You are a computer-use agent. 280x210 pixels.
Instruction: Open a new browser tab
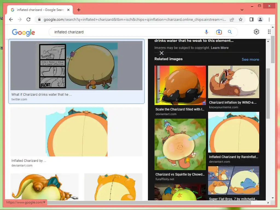click(78, 10)
